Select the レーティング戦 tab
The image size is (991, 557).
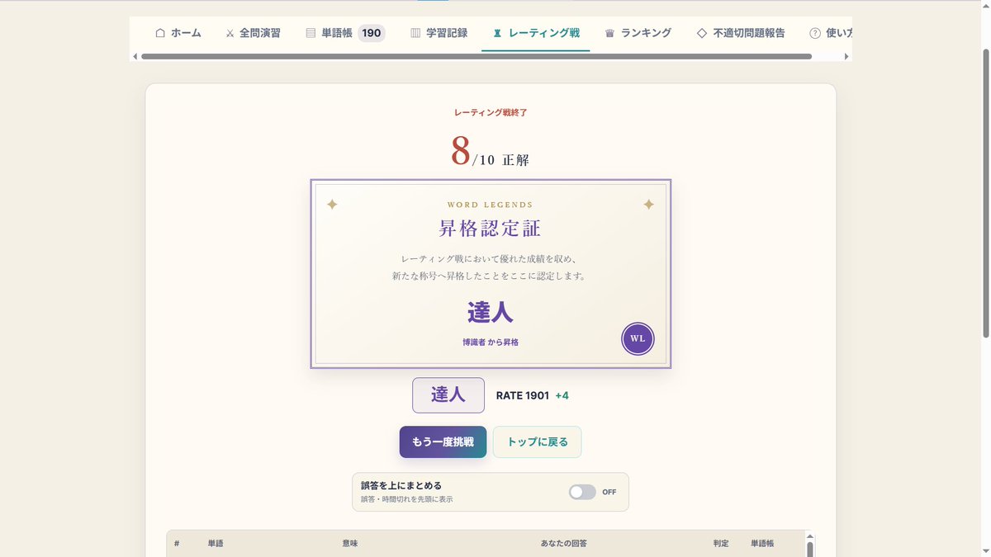point(535,33)
